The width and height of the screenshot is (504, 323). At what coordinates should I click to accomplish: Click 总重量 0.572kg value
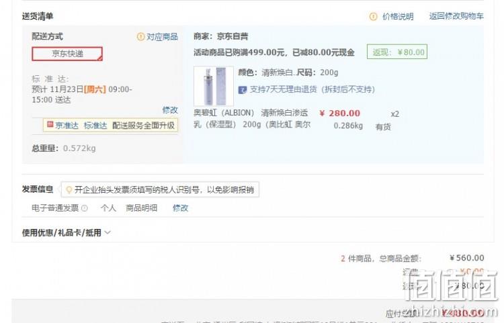click(x=79, y=148)
